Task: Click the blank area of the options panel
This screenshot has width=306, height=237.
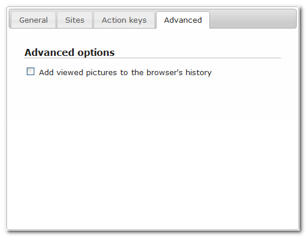Action: (x=152, y=153)
